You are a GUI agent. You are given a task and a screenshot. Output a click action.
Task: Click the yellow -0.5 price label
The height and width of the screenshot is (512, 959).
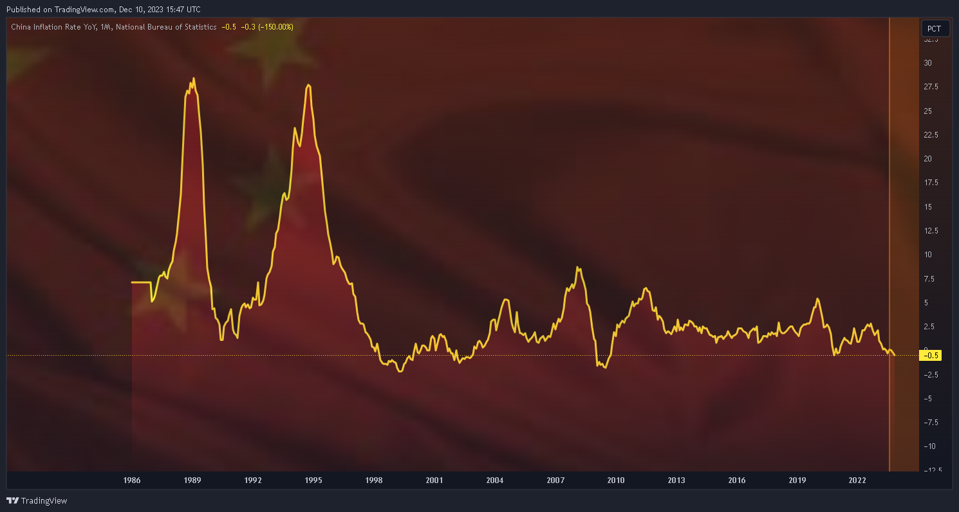tap(931, 355)
